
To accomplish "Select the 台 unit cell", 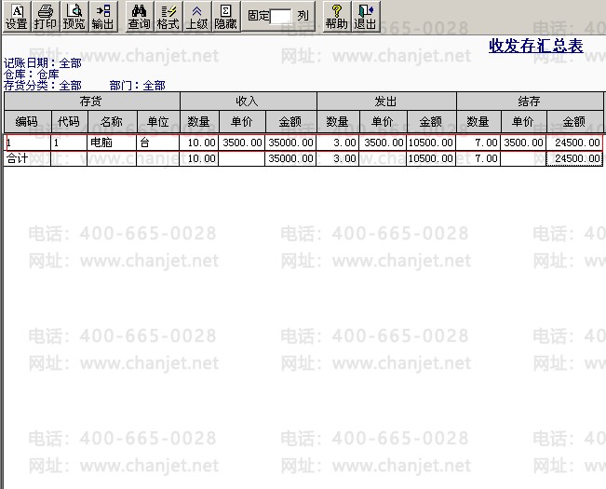I will (x=157, y=143).
